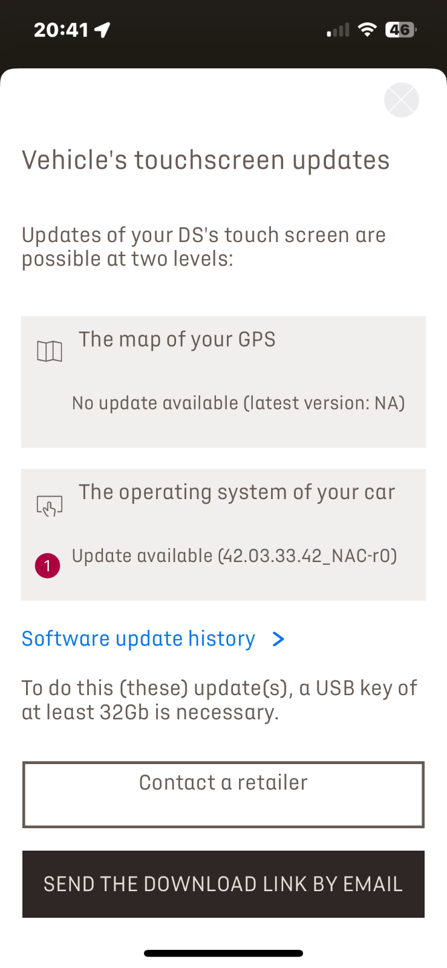This screenshot has height=968, width=447.
Task: Tap the No update available text
Action: [238, 403]
